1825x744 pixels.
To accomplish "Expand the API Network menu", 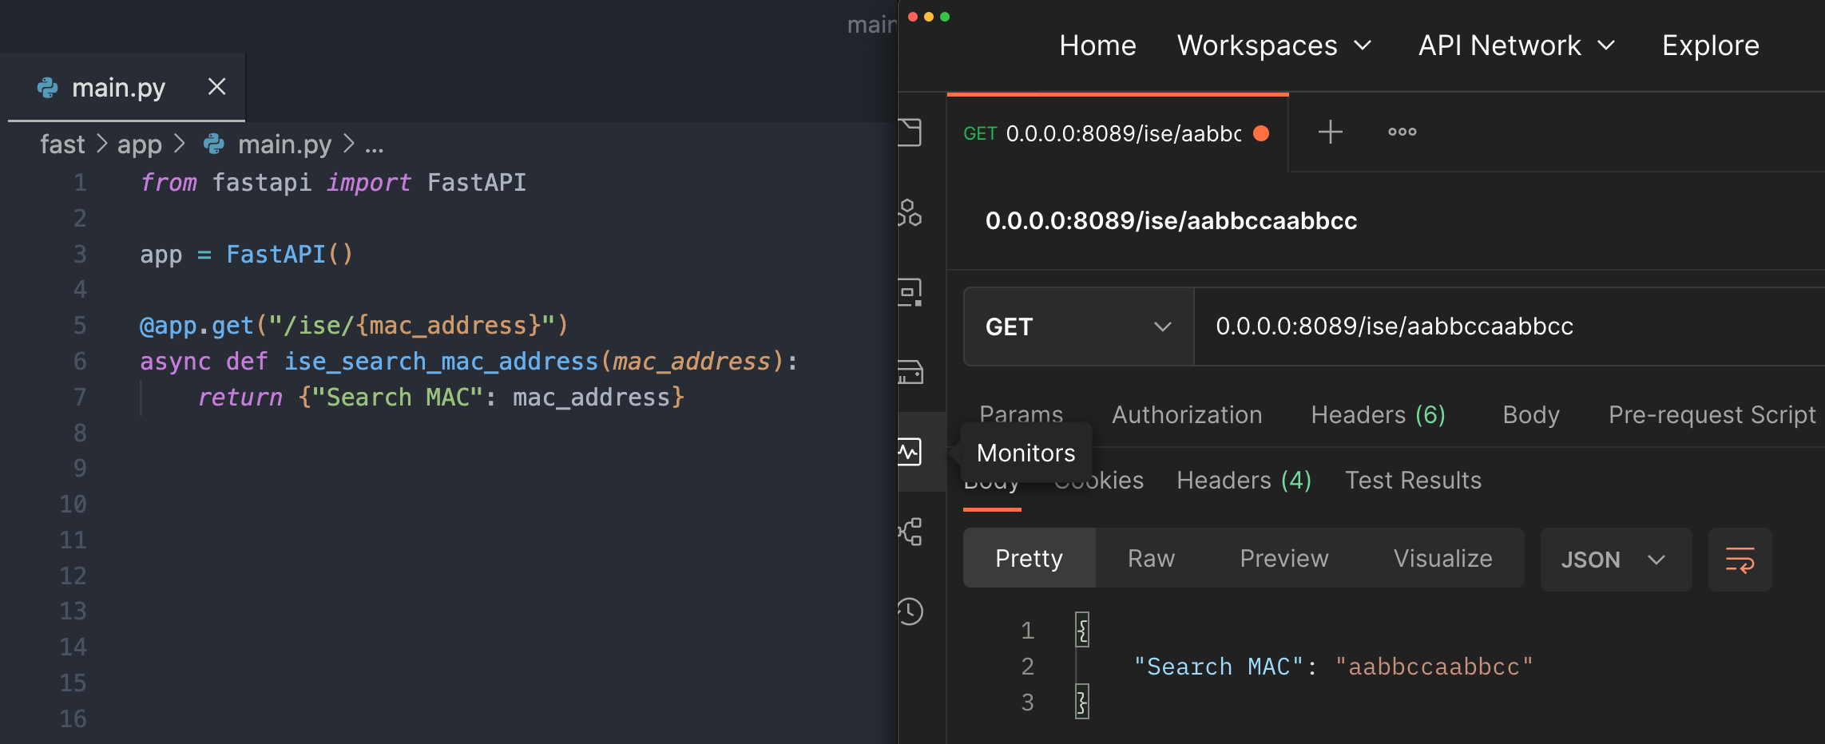I will (1516, 46).
